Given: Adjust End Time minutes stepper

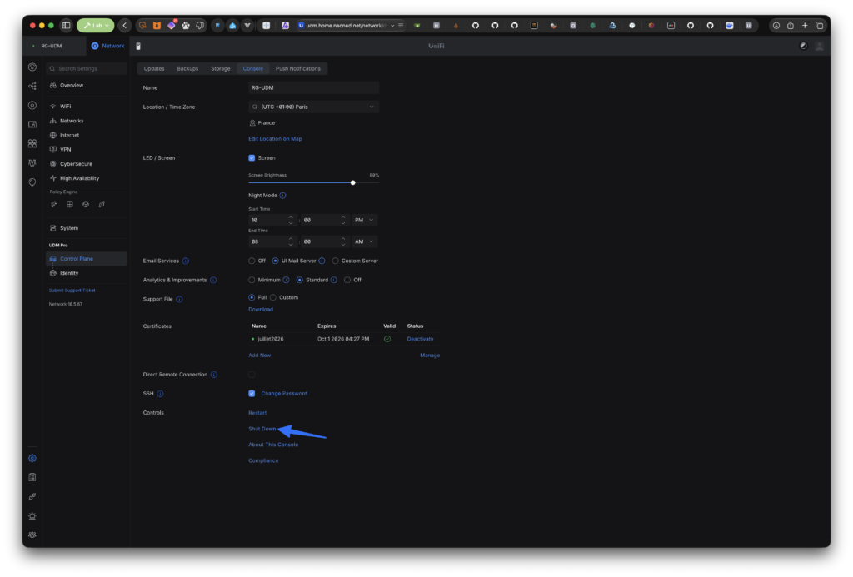Looking at the screenshot, I should pyautogui.click(x=343, y=241).
